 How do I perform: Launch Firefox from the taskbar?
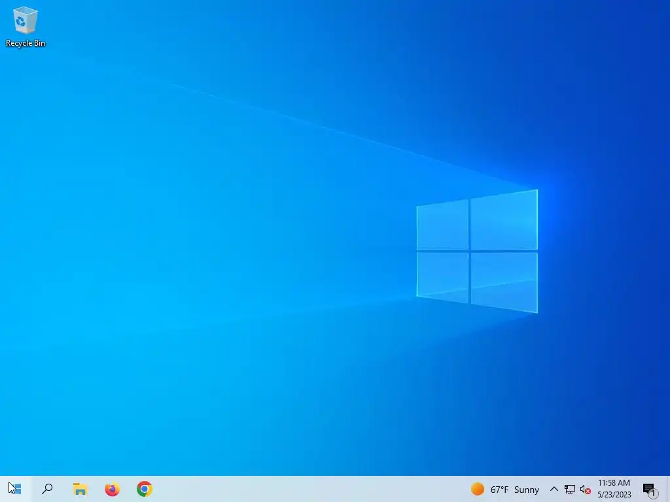pyautogui.click(x=113, y=489)
